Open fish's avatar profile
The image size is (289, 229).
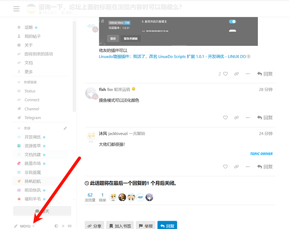coord(91,93)
